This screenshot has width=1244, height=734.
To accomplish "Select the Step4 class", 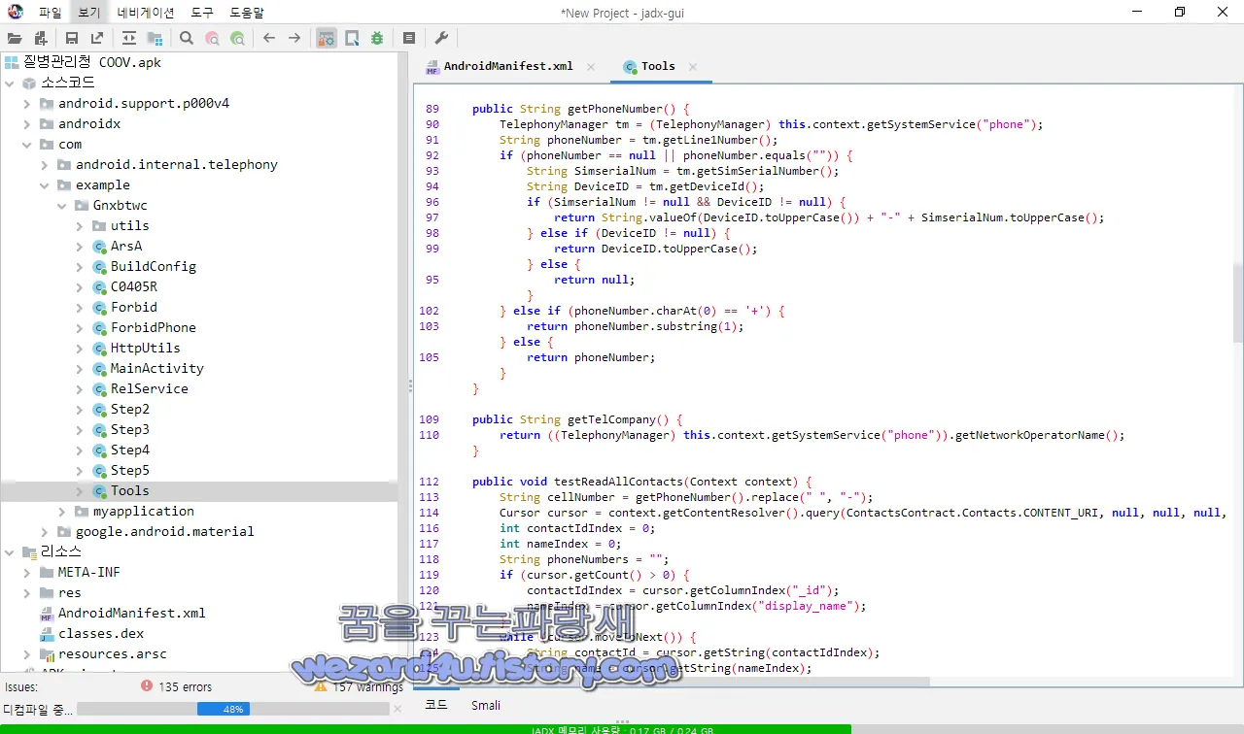I will tap(129, 450).
